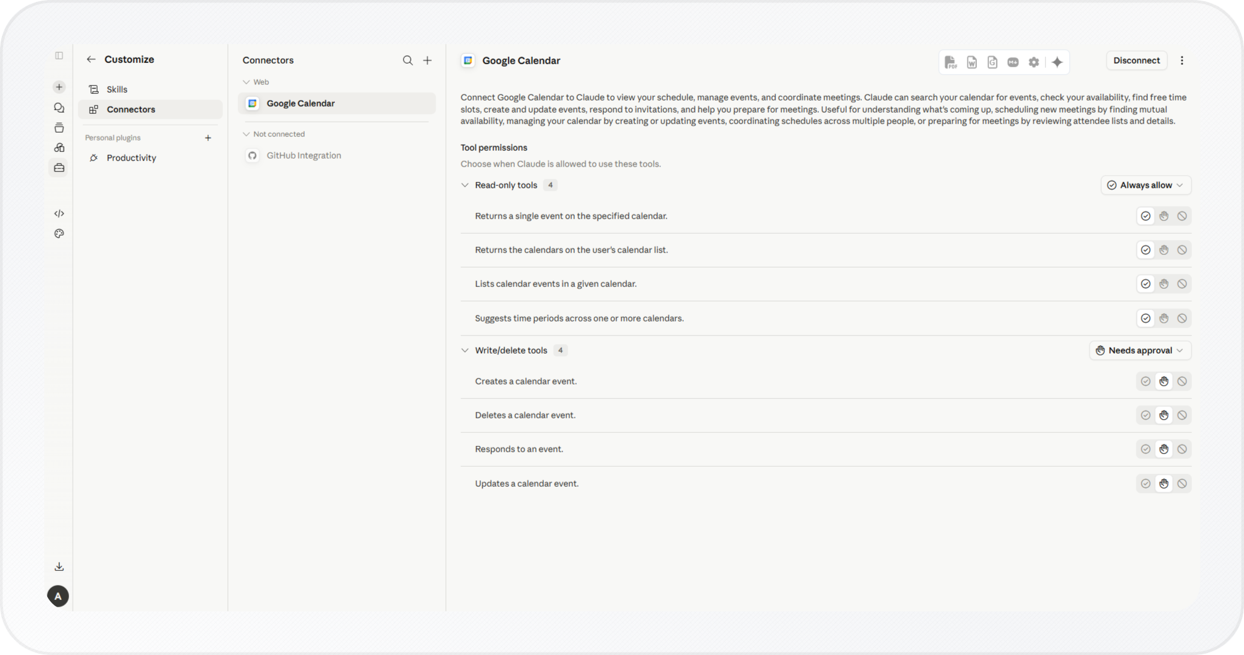
Task: Add a personal plugin with the plus icon
Action: coord(208,138)
